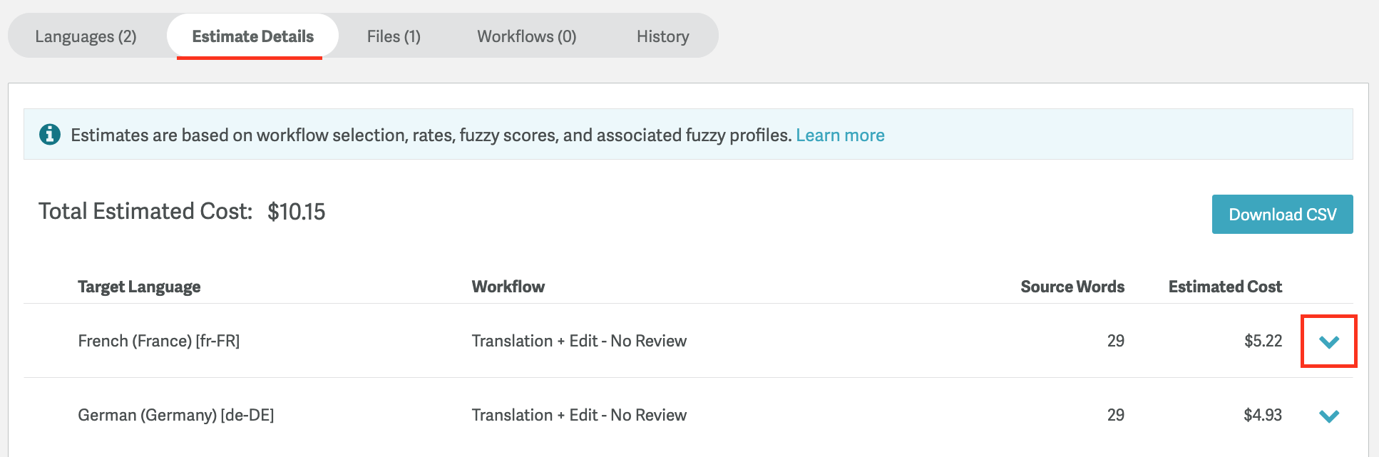The image size is (1379, 457).
Task: Expand the German (Germany) estimate row chevron
Action: click(x=1328, y=416)
